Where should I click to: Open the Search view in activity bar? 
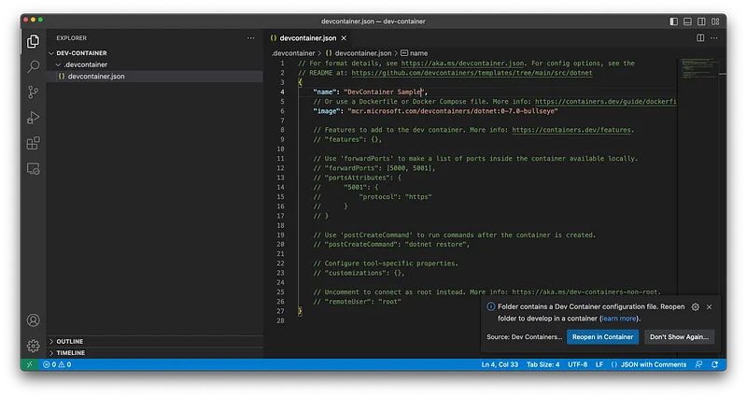(34, 66)
